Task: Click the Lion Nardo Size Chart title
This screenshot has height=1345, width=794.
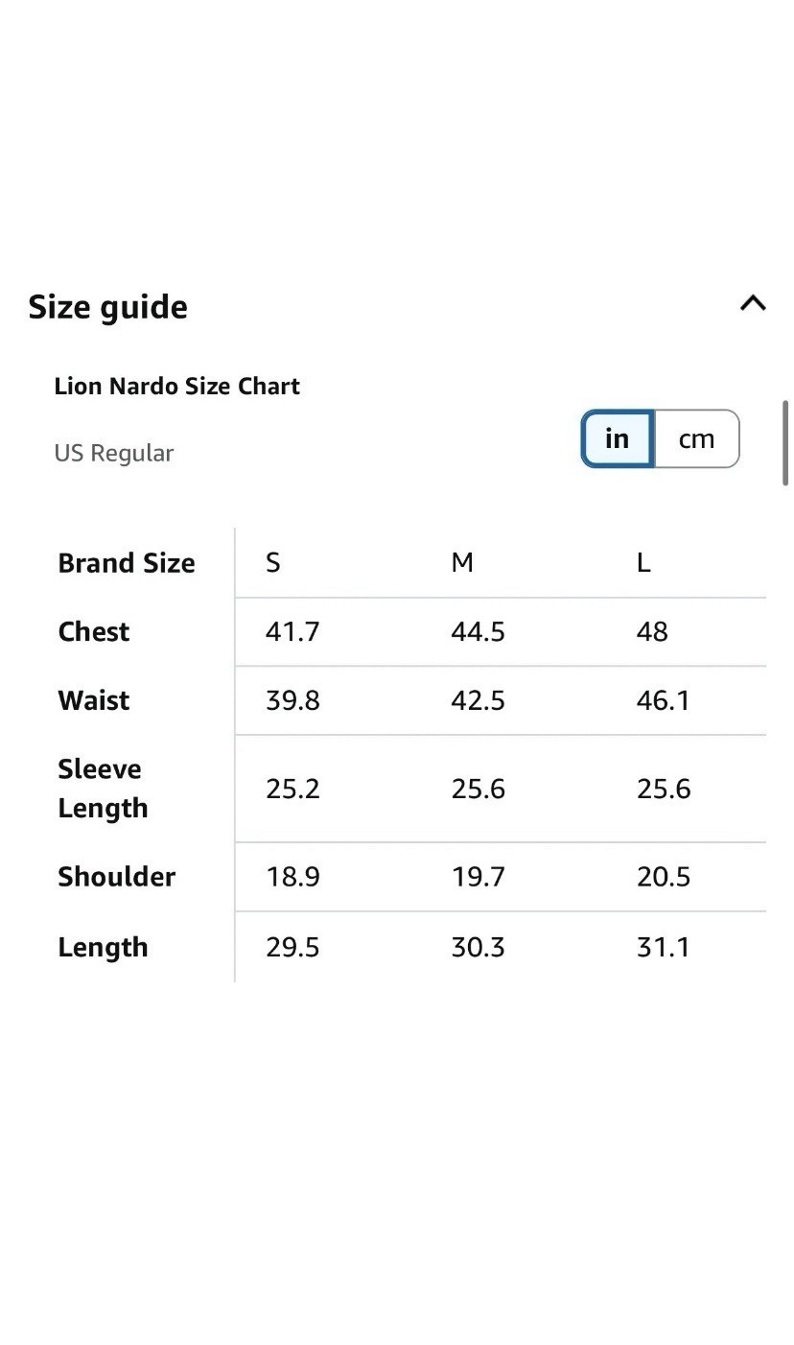Action: pos(177,387)
